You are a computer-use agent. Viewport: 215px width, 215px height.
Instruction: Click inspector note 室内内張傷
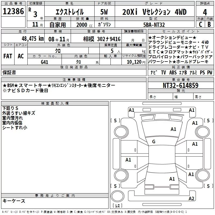coord(12,123)
